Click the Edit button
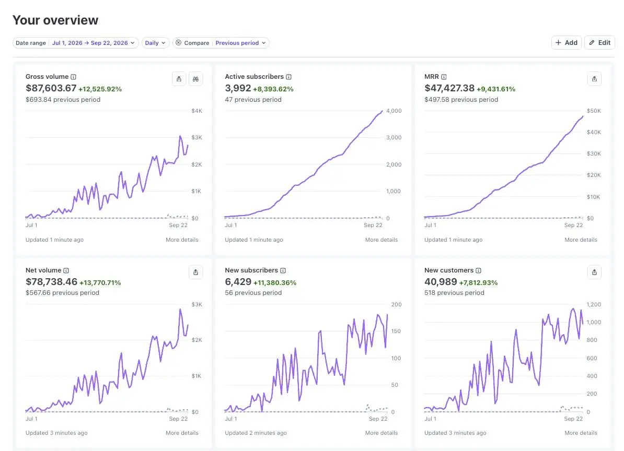 pyautogui.click(x=599, y=42)
